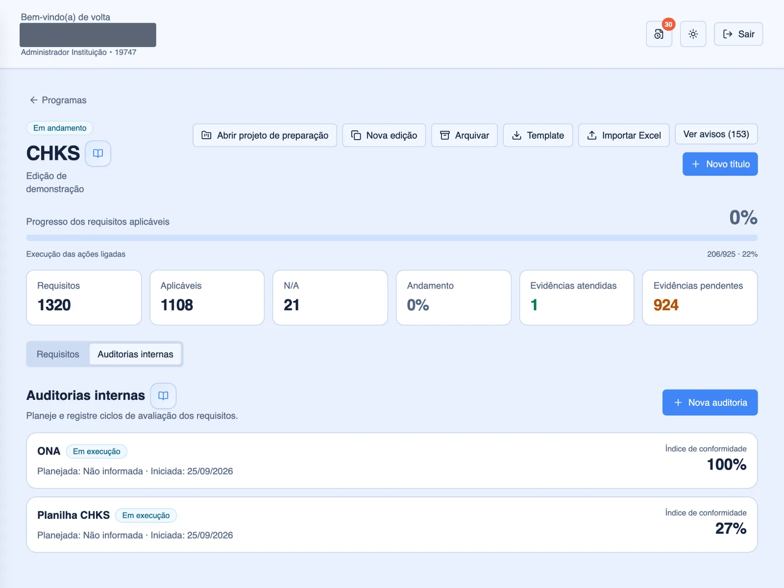Click the 100% conformidade value

click(727, 465)
